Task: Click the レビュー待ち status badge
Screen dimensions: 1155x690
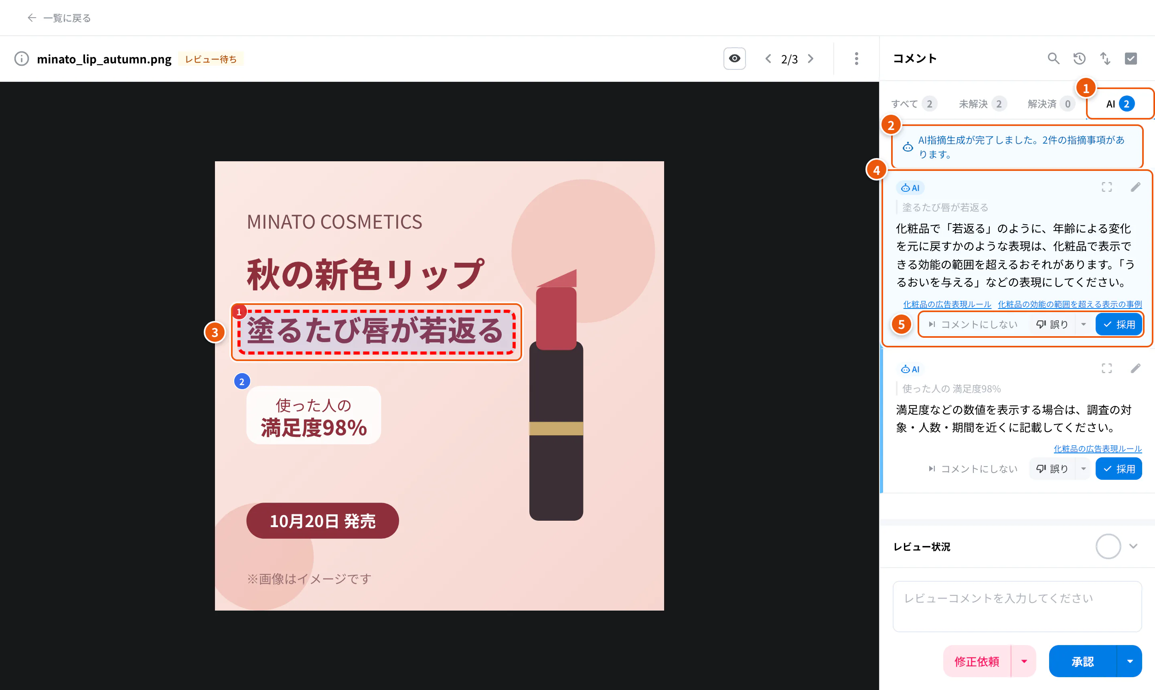Action: 211,59
